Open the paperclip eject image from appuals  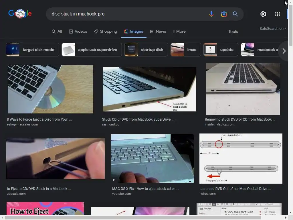[x=56, y=158]
